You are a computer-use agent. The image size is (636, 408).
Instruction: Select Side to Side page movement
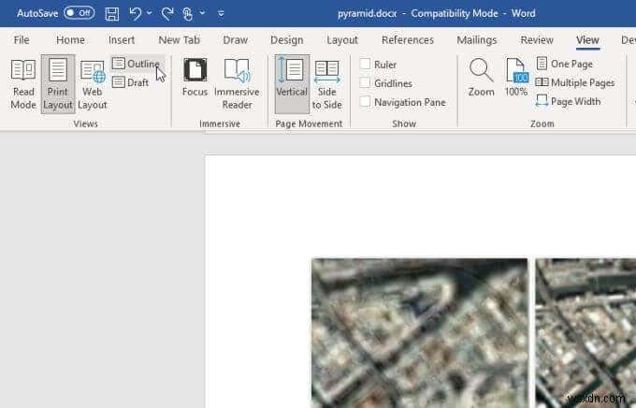pos(327,84)
